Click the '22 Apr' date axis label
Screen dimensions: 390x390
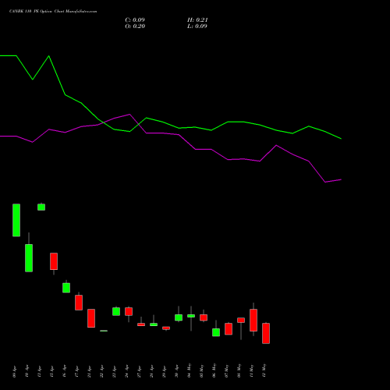click(x=101, y=371)
